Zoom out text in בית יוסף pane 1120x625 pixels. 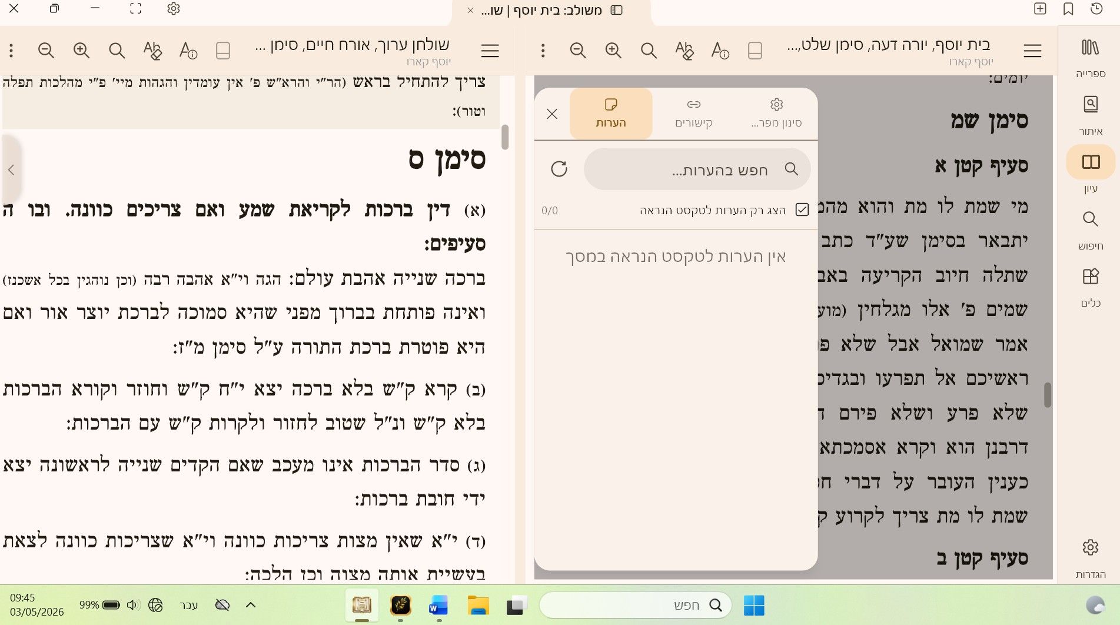pyautogui.click(x=578, y=51)
